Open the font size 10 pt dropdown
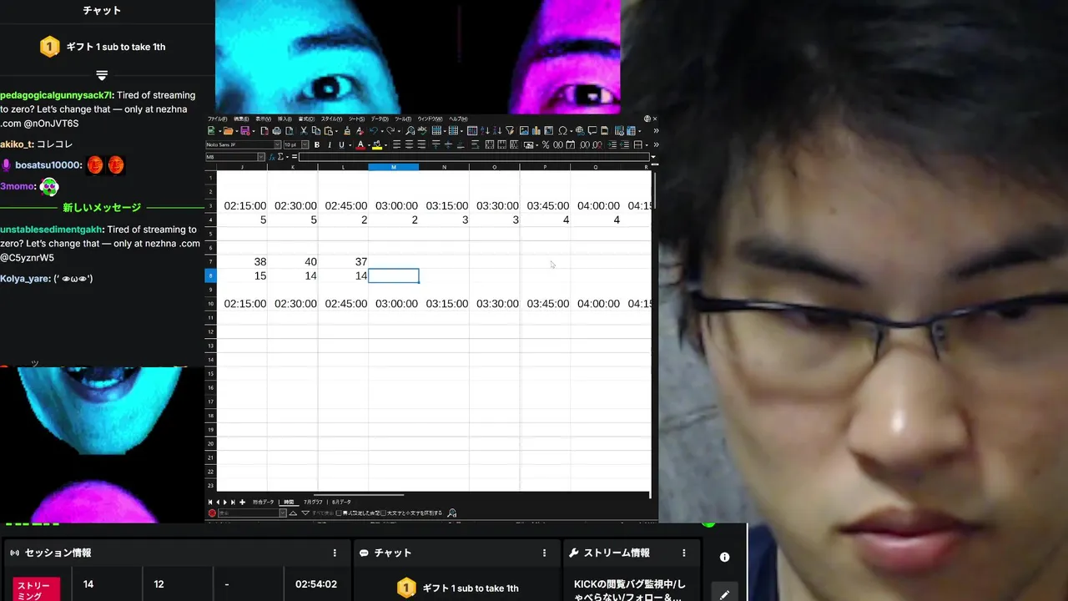The height and width of the screenshot is (601, 1068). 305,145
